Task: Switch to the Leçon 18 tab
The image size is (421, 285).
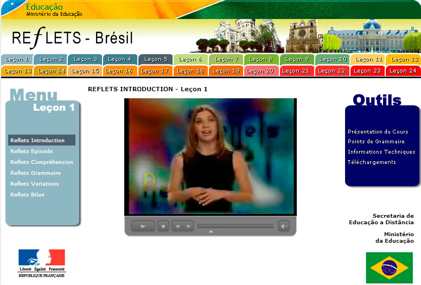Action: [190, 71]
